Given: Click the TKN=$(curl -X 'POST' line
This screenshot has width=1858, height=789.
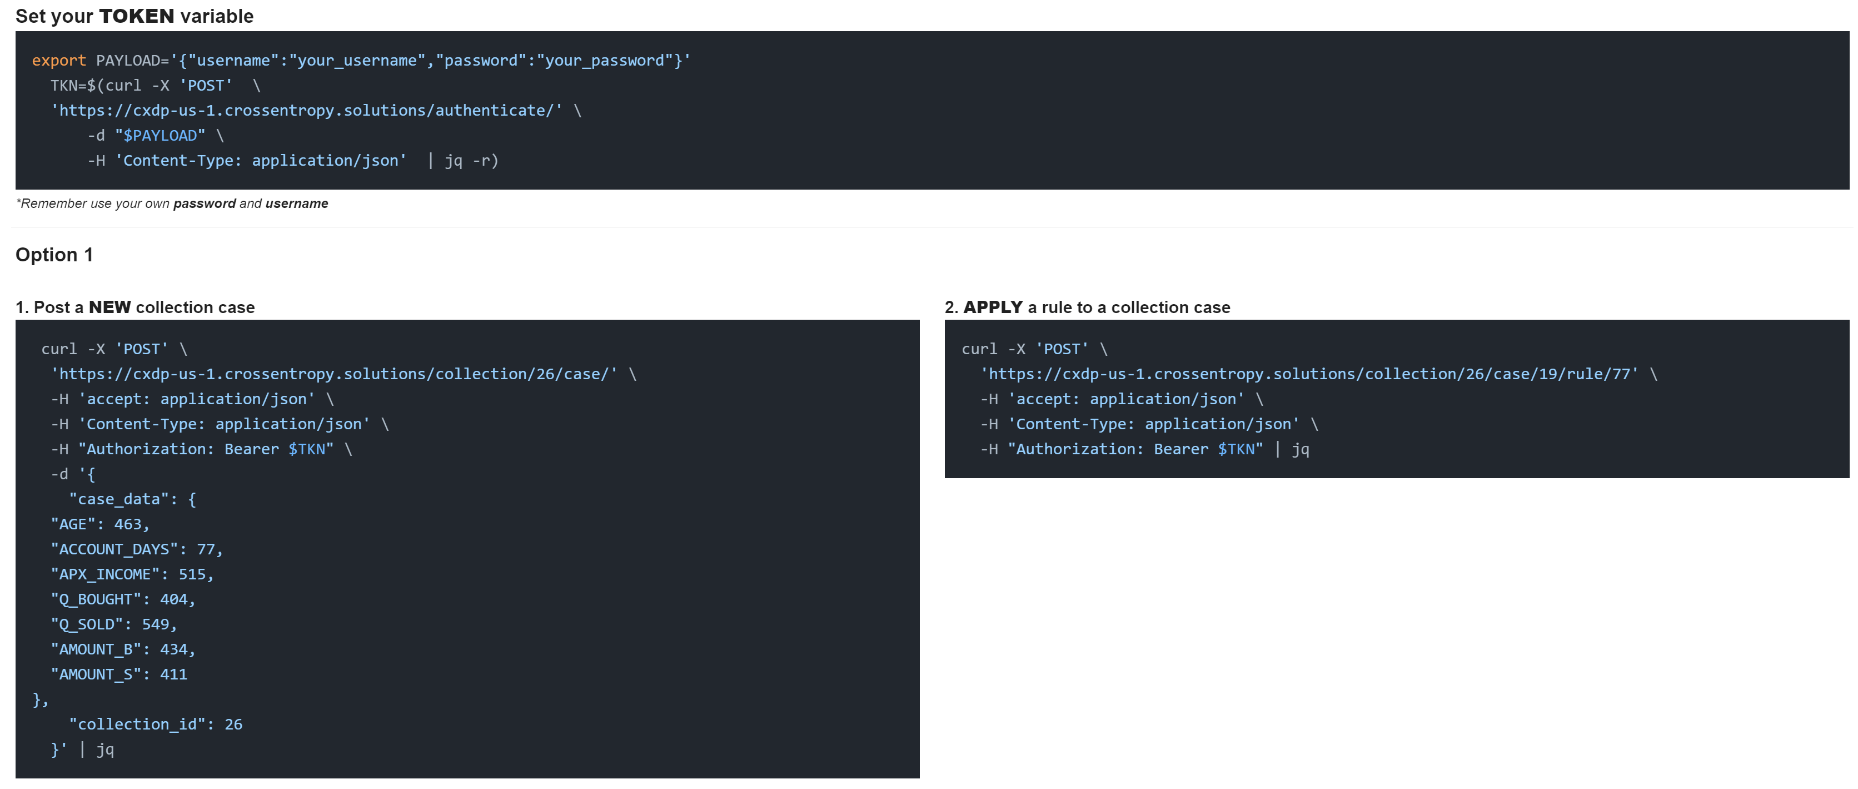Looking at the screenshot, I should tap(142, 86).
